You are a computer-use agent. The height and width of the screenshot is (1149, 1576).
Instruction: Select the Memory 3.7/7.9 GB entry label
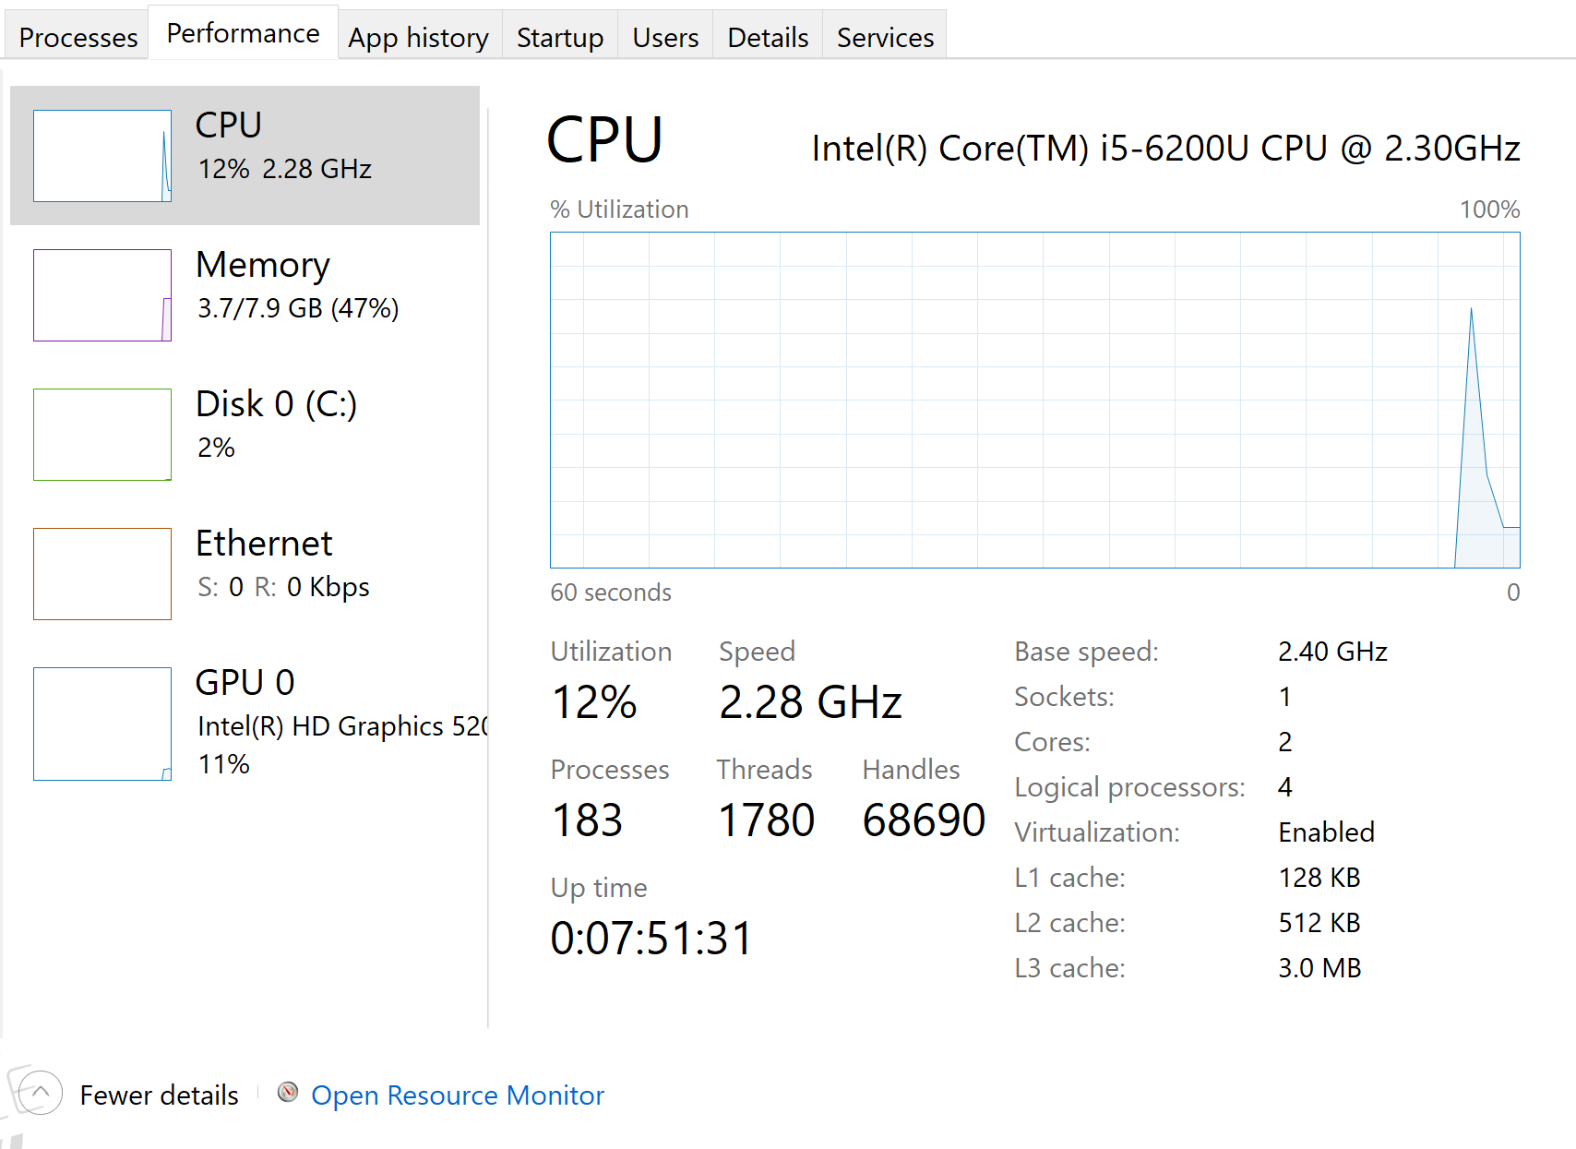(x=297, y=308)
